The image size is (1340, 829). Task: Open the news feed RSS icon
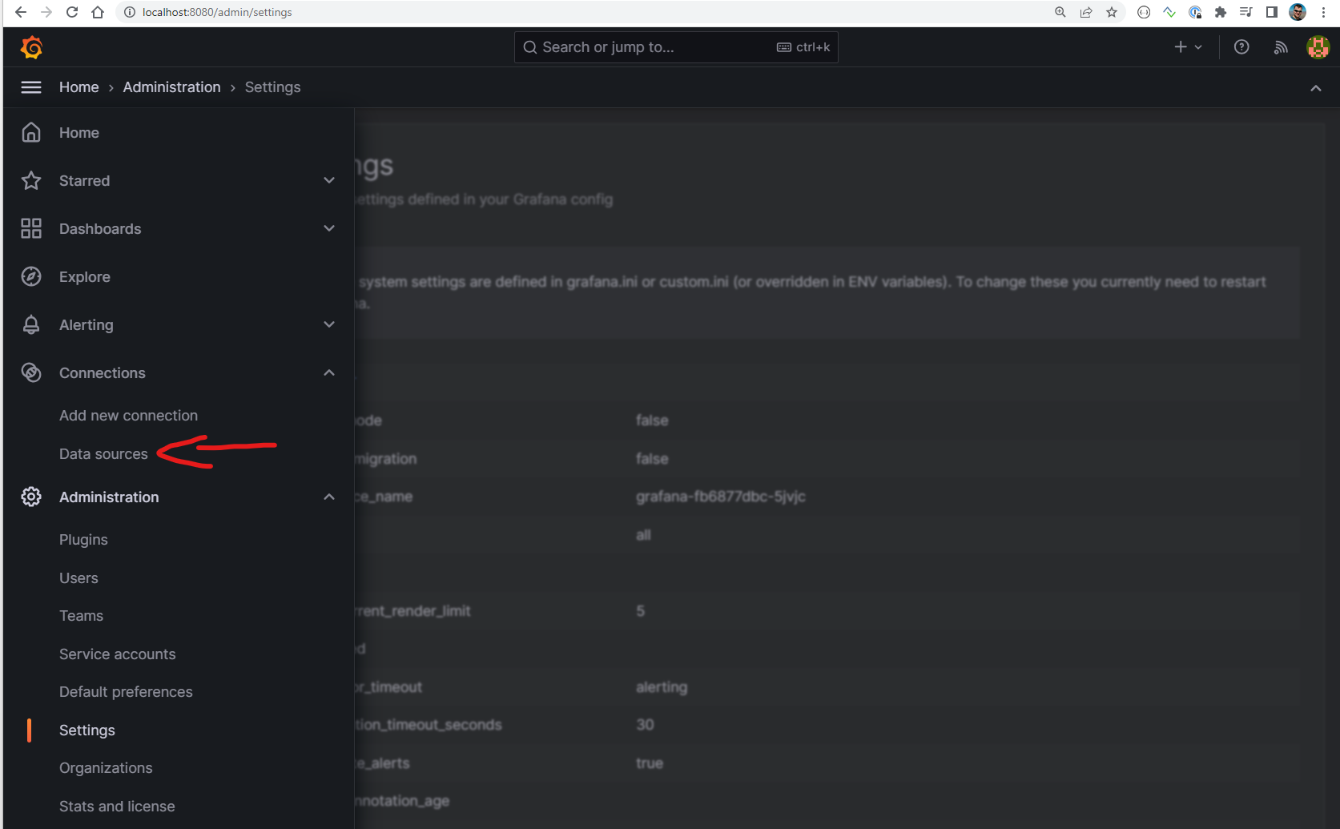(1281, 47)
